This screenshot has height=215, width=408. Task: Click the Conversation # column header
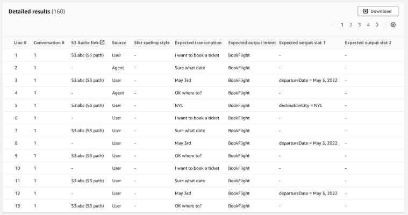(x=49, y=42)
